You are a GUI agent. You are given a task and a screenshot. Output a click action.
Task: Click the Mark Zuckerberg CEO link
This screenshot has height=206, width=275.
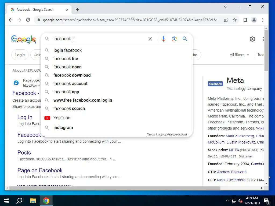(x=231, y=180)
